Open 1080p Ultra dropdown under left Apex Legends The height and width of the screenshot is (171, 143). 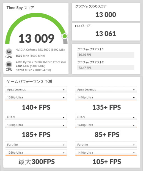[x=36, y=97]
